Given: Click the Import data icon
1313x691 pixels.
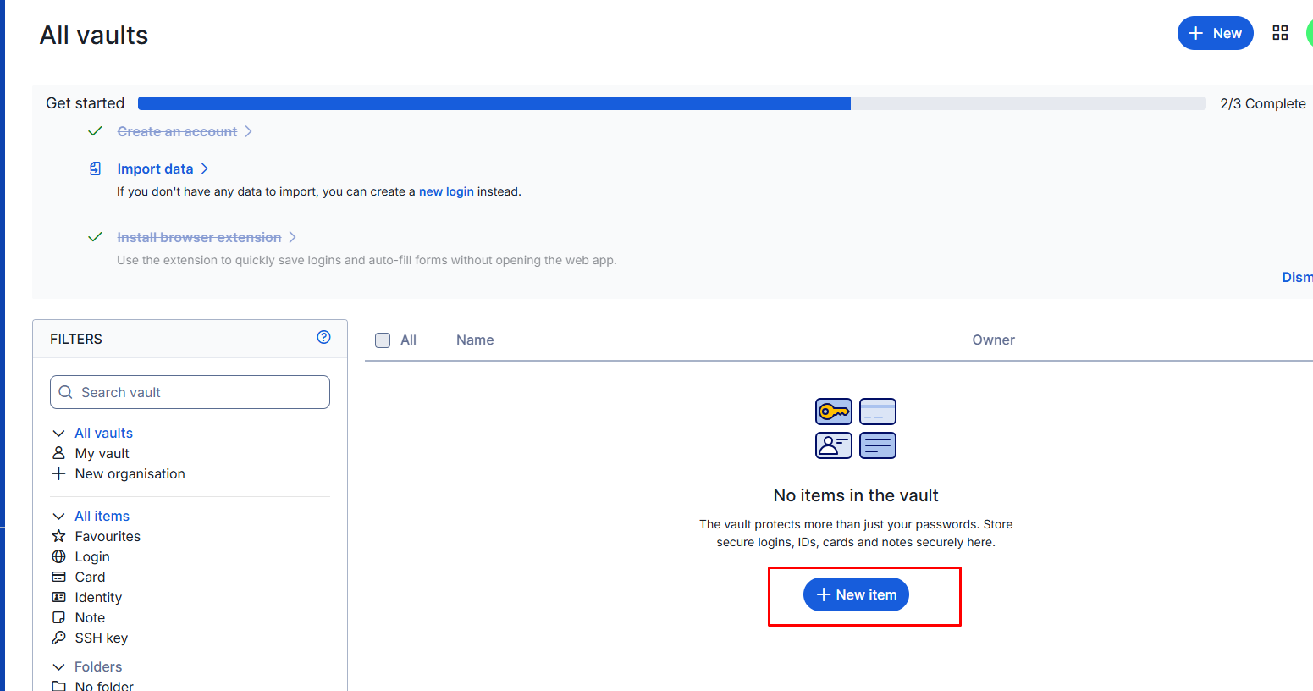Looking at the screenshot, I should [96, 169].
